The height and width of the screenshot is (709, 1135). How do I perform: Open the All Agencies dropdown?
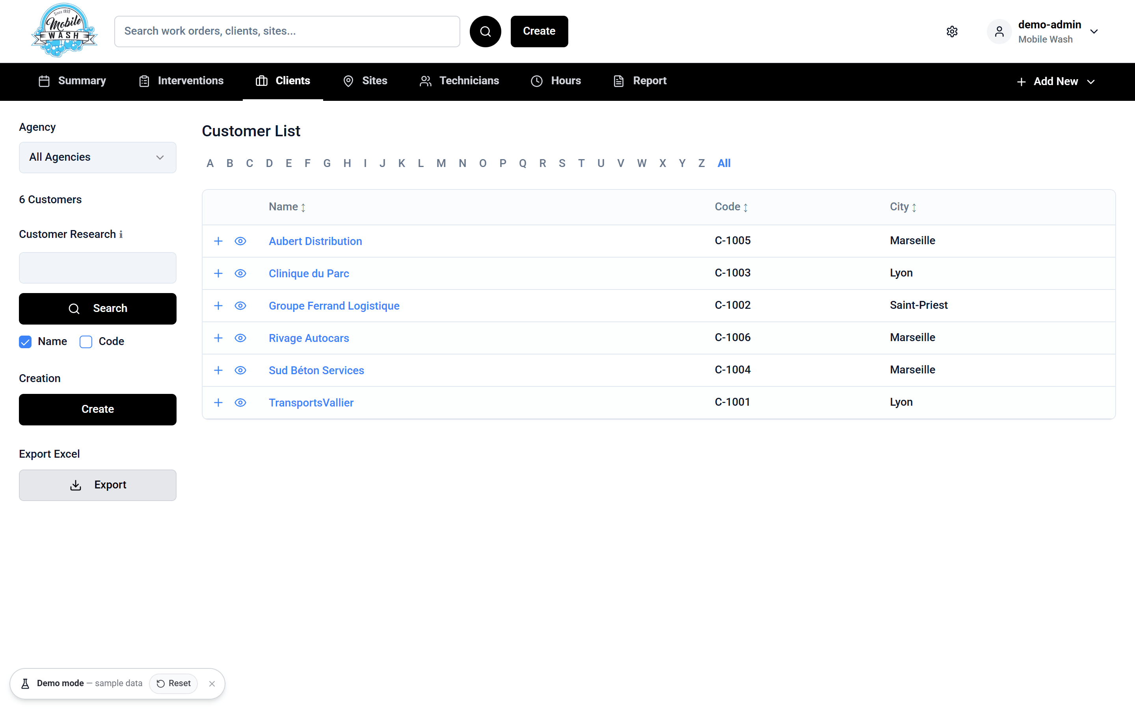98,158
